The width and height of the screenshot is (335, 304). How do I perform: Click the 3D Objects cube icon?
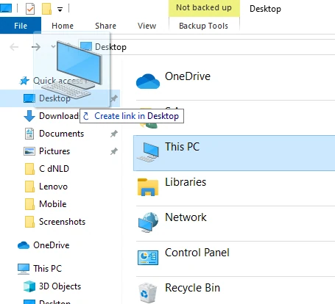click(x=29, y=286)
